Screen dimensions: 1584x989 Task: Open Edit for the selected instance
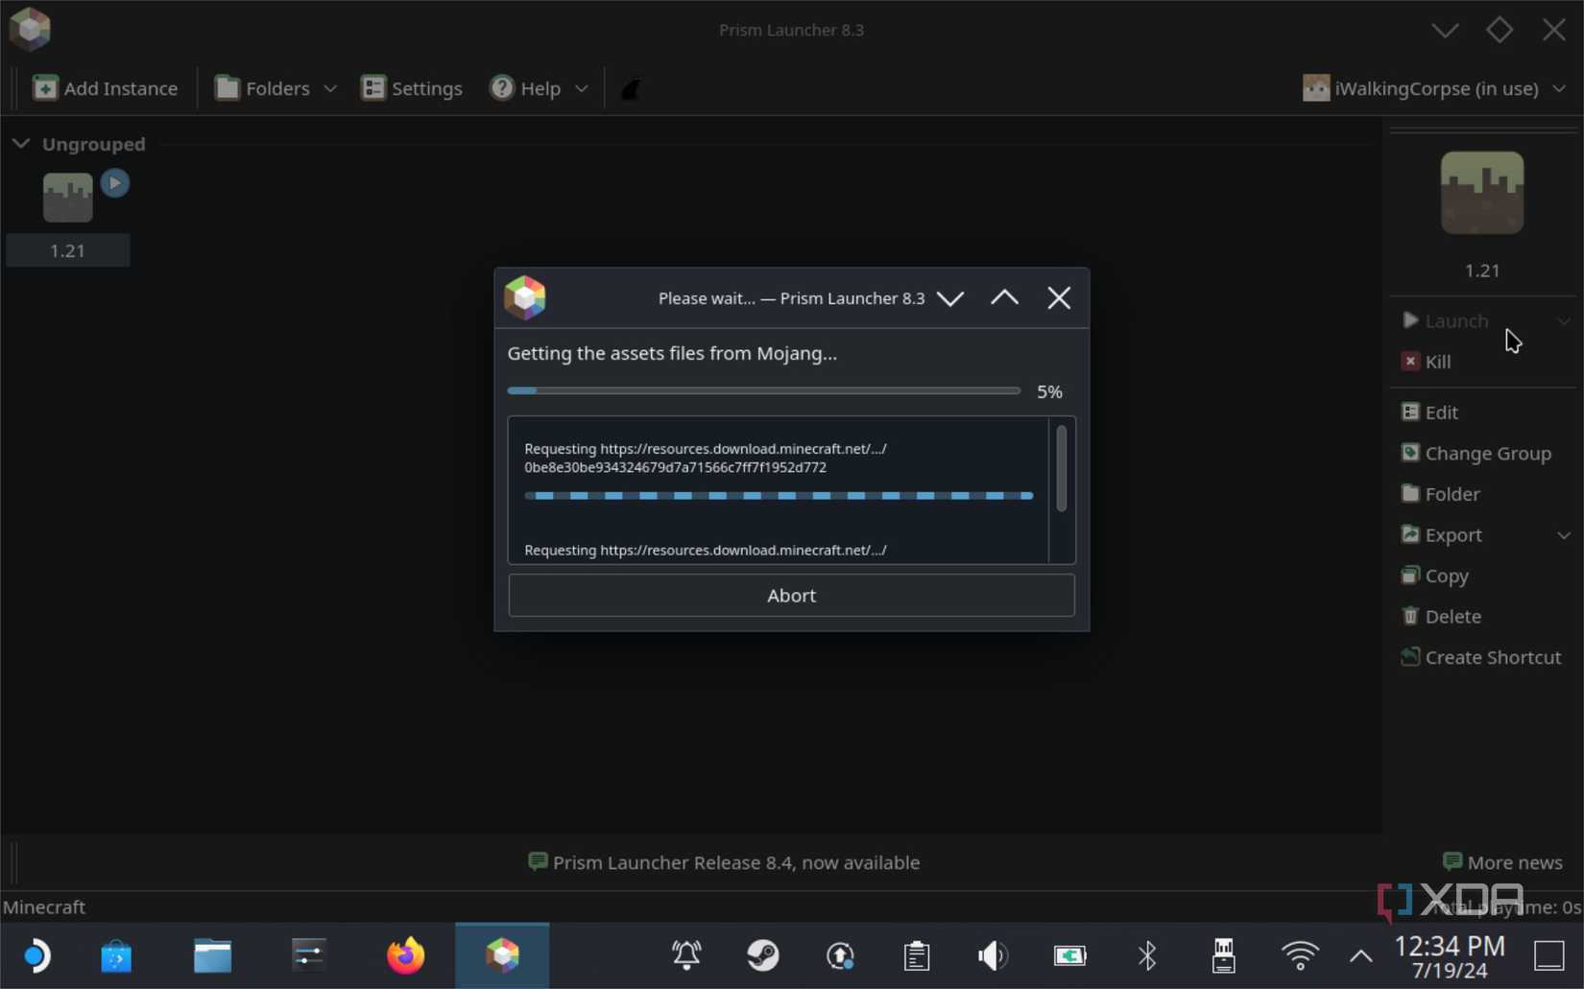1429,412
